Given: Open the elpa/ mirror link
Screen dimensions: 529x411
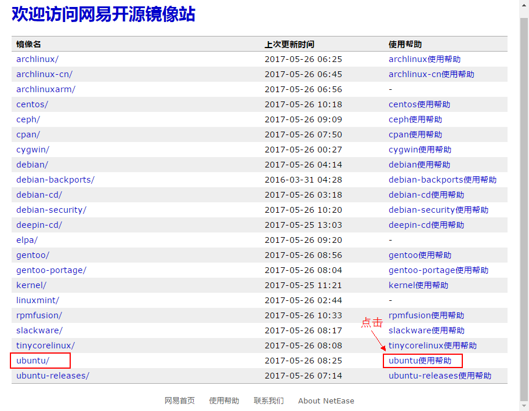Looking at the screenshot, I should click(27, 240).
